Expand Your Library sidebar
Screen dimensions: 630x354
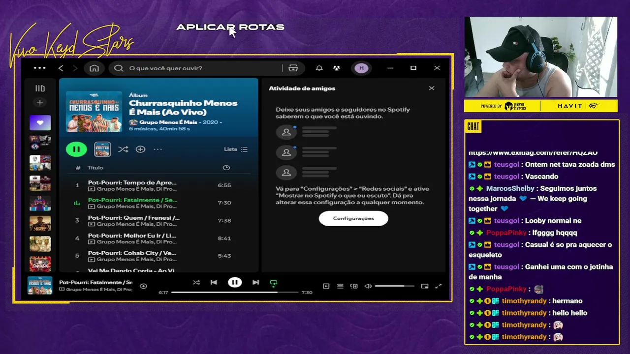click(40, 88)
